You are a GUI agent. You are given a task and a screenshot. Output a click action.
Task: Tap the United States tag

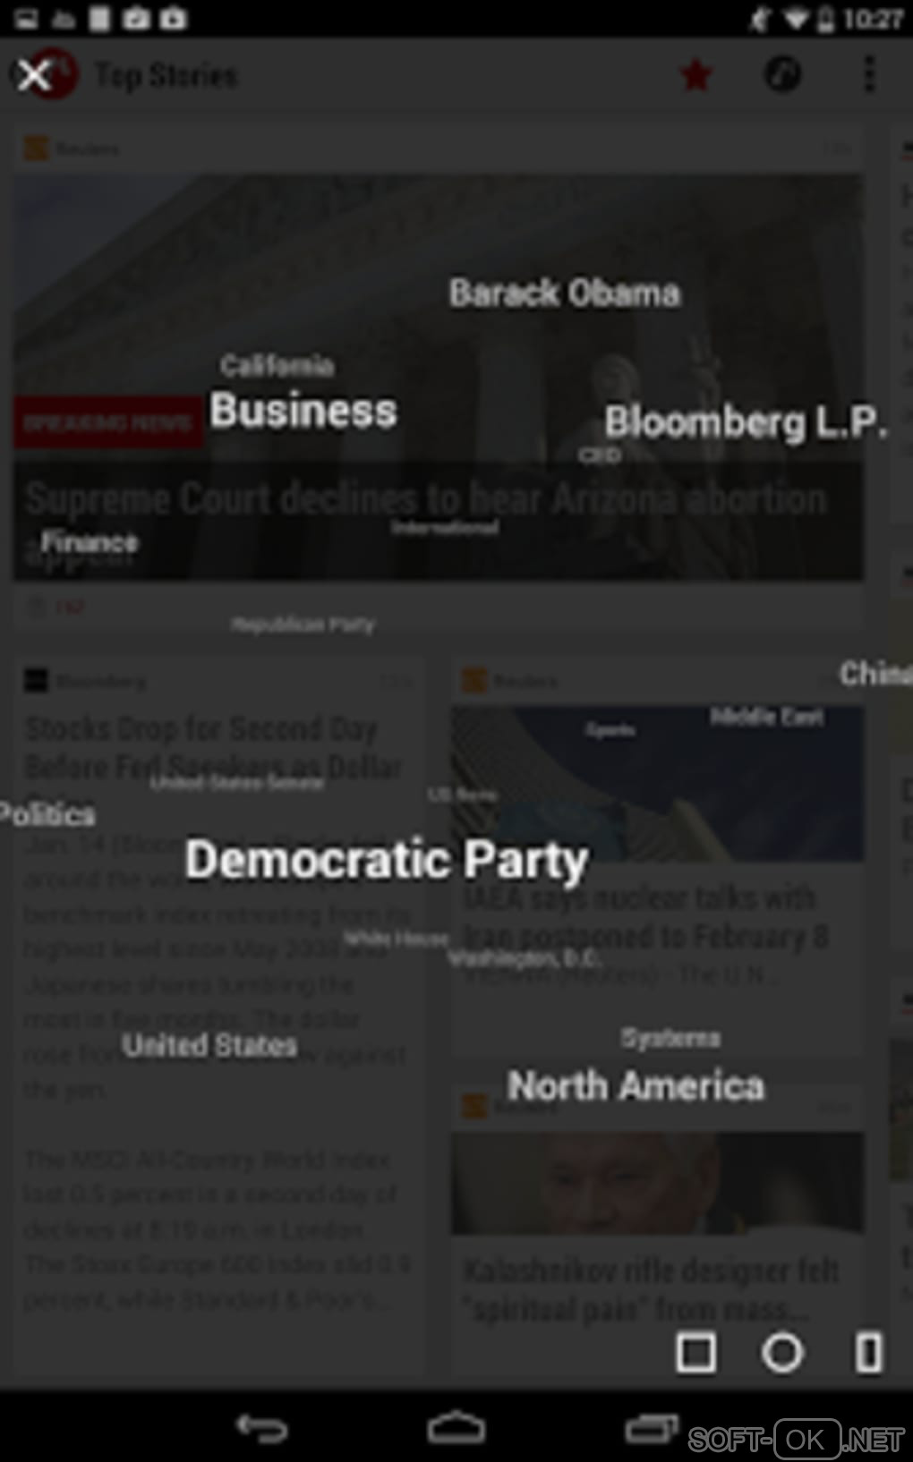click(x=209, y=1045)
